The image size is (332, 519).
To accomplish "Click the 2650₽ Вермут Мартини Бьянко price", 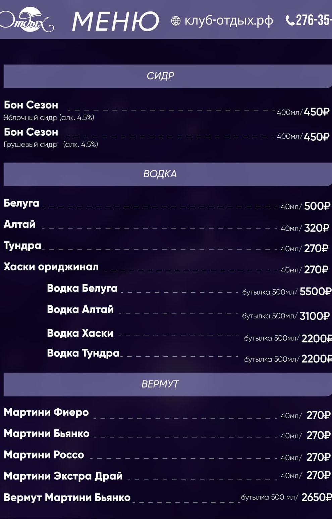I will (316, 497).
